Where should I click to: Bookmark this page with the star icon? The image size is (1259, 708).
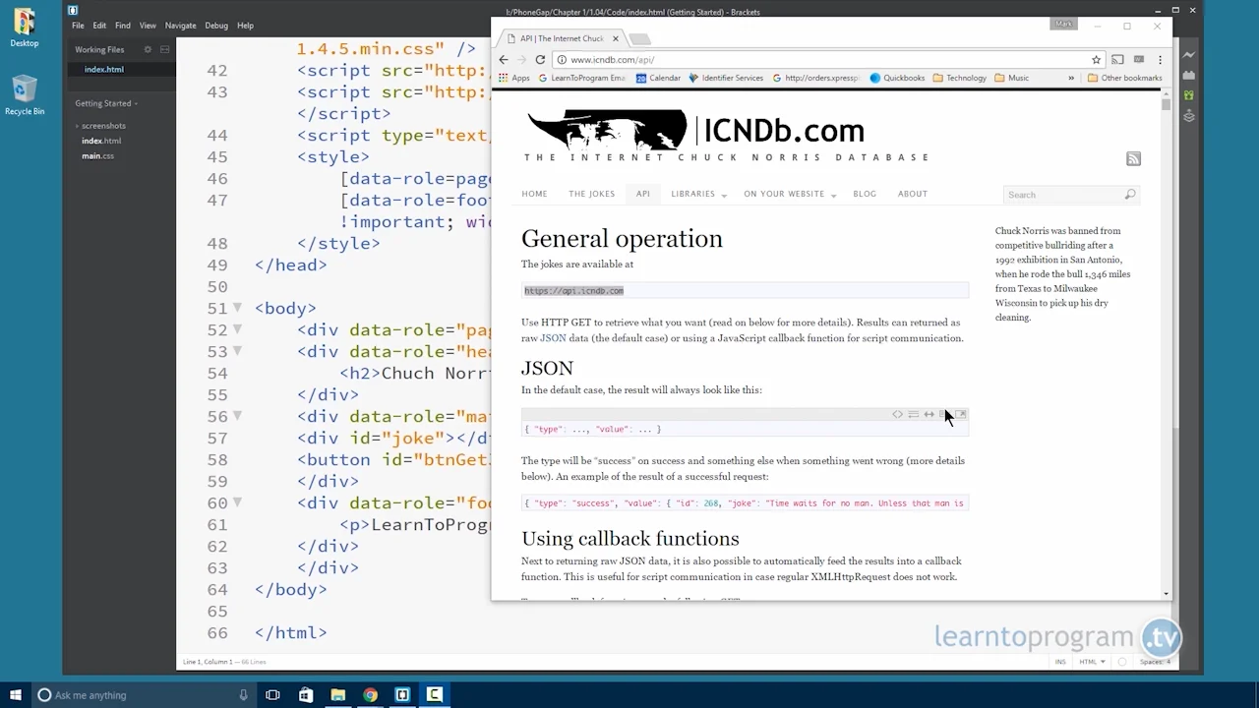click(x=1096, y=60)
